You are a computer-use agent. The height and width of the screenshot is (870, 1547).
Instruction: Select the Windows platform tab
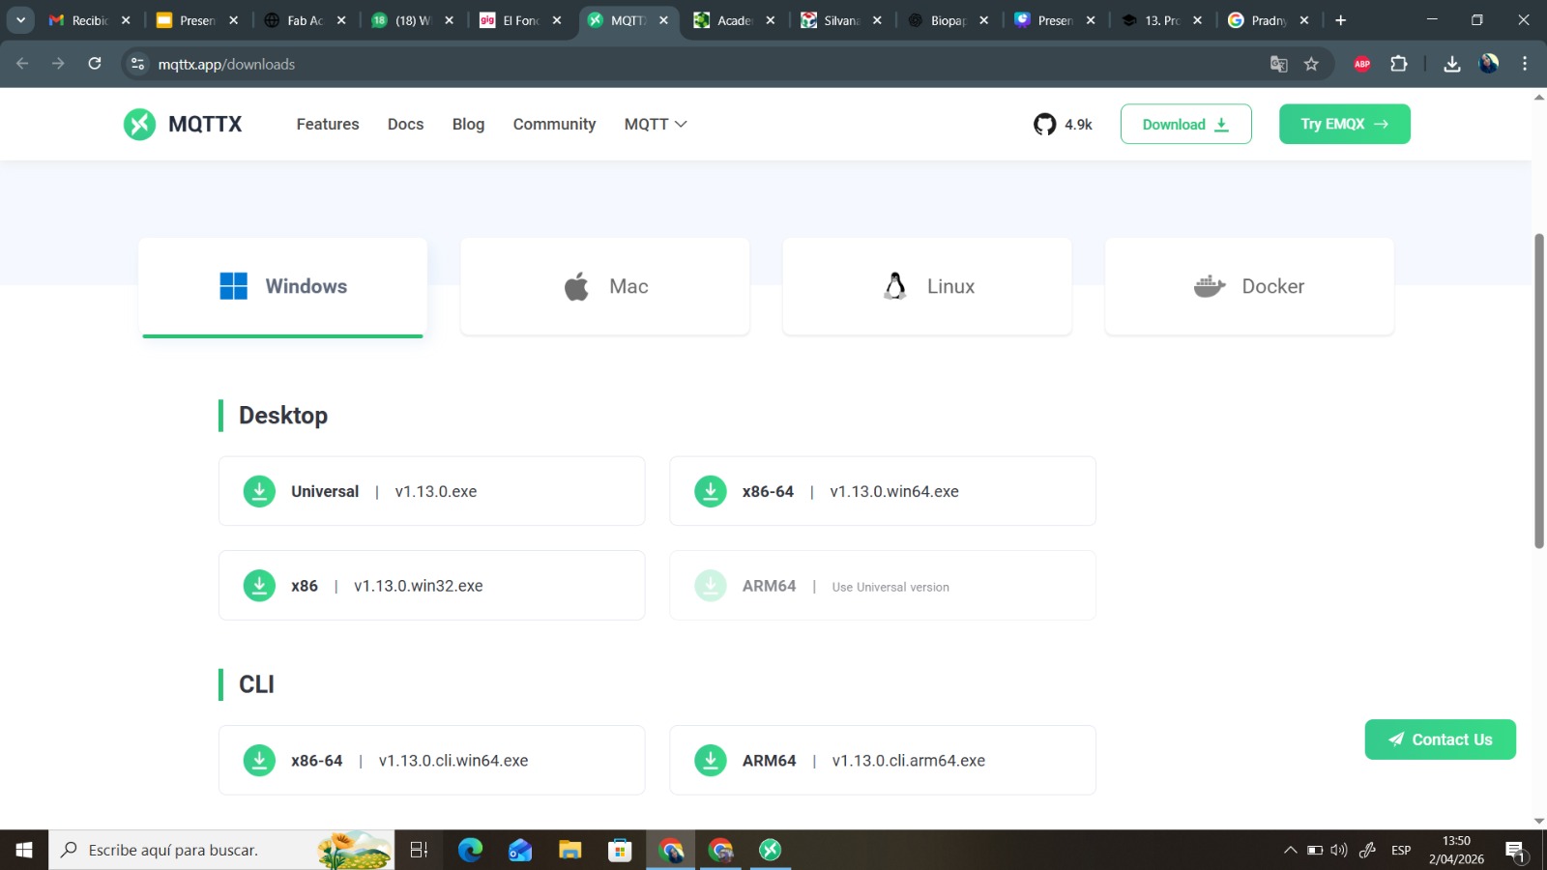282,286
